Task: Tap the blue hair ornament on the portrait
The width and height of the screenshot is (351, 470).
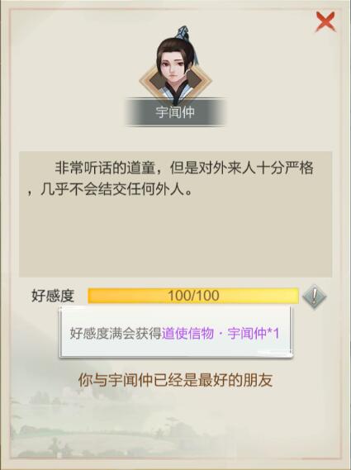Action: pos(183,33)
